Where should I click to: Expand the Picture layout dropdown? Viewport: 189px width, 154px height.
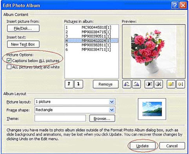tap(112, 102)
